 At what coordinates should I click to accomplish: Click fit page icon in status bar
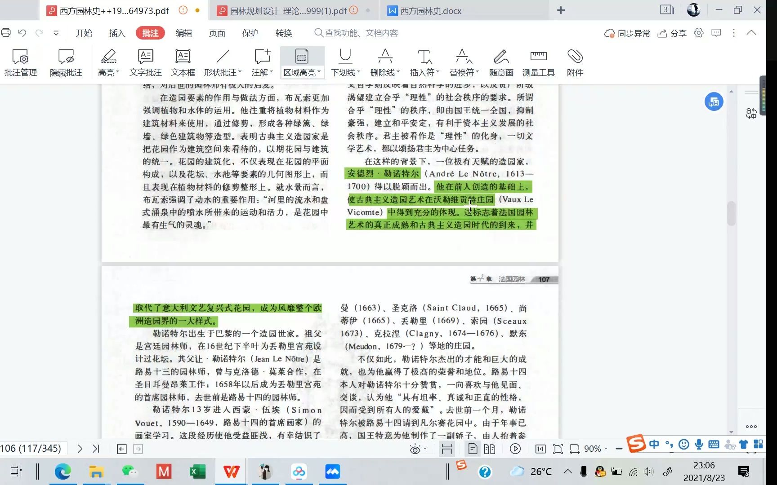point(558,449)
